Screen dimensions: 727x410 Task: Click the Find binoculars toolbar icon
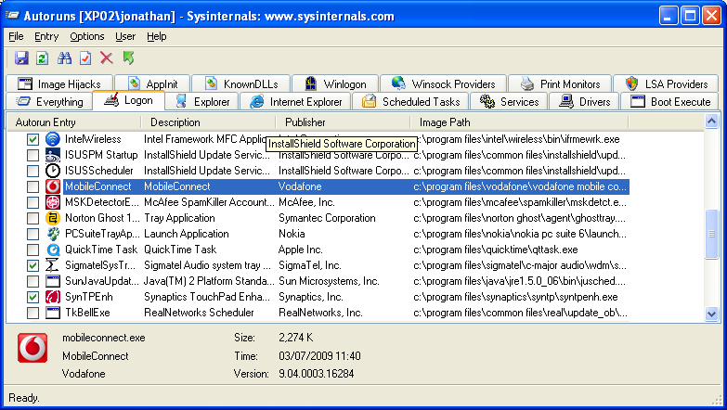pos(64,58)
